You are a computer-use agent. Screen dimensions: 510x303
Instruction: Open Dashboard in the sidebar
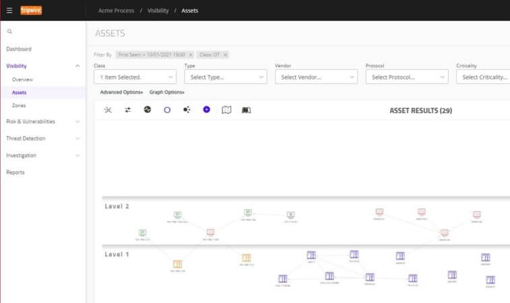coord(19,49)
